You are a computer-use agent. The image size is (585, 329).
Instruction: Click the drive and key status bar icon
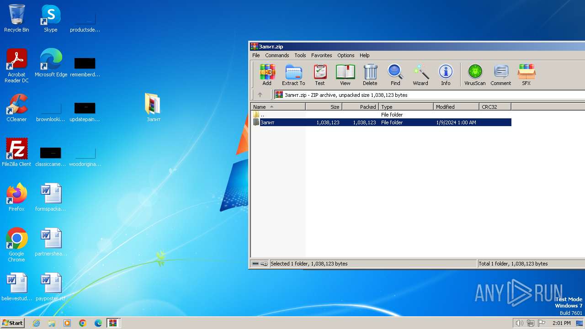point(260,264)
